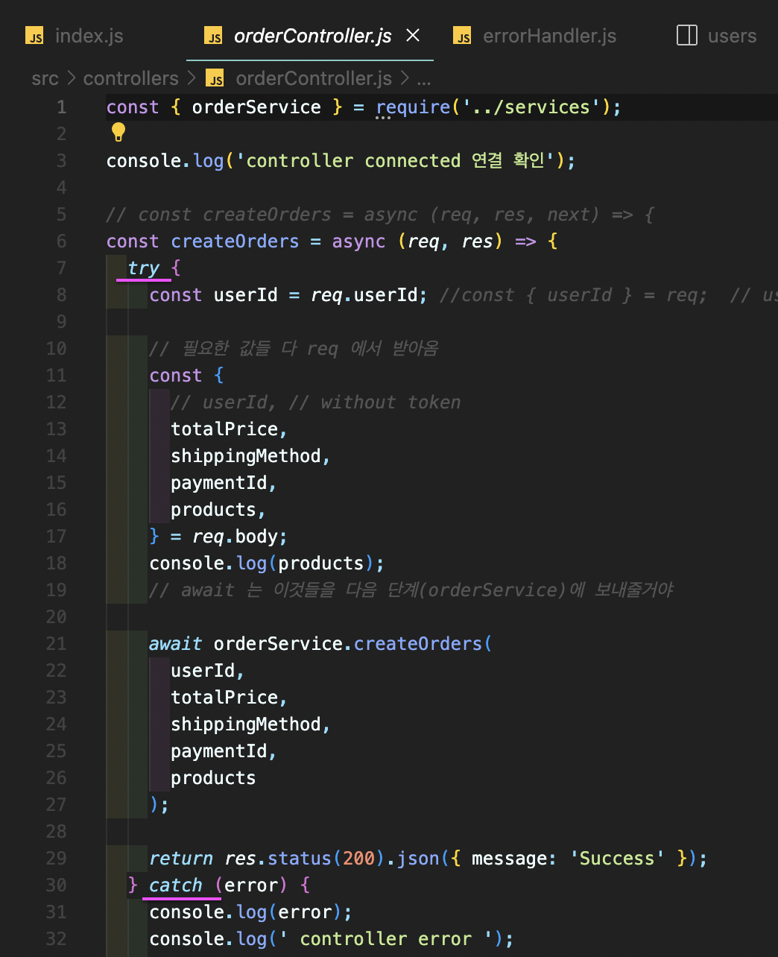This screenshot has height=957, width=778.
Task: Click line number 21 in the gutter
Action: (57, 644)
